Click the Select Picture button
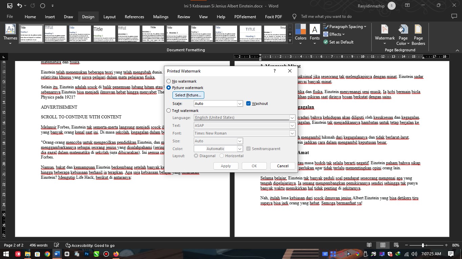462x259 pixels. coord(188,95)
